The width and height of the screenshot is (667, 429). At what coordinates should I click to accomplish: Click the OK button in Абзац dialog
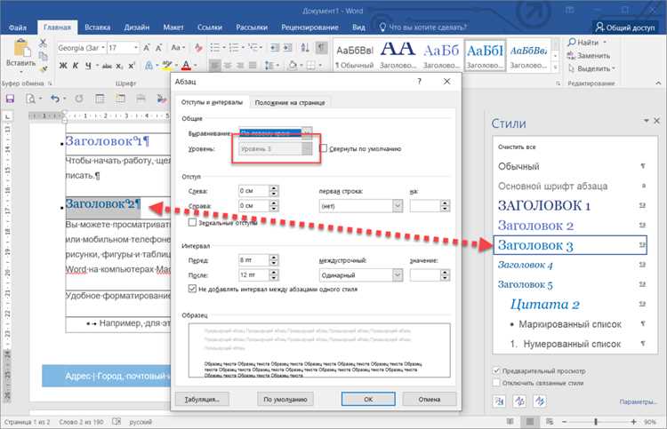[x=368, y=400]
